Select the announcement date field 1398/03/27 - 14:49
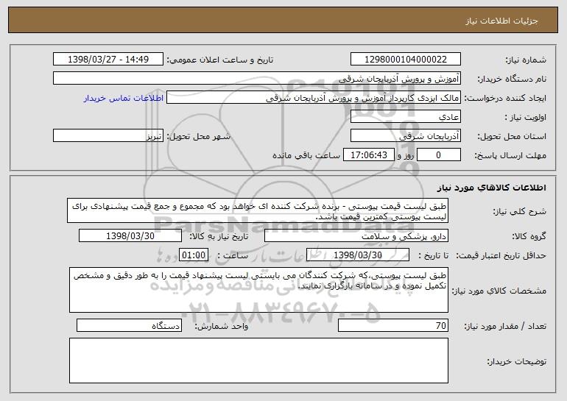 (108, 60)
